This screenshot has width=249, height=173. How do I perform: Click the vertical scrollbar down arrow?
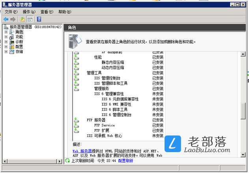tap(243, 155)
